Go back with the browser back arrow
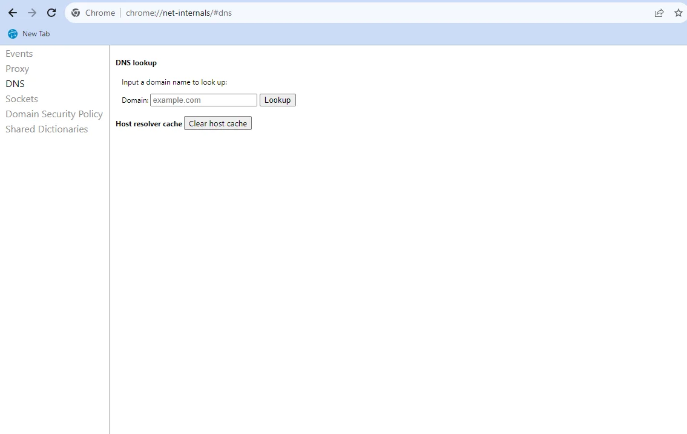687x434 pixels. [x=13, y=13]
